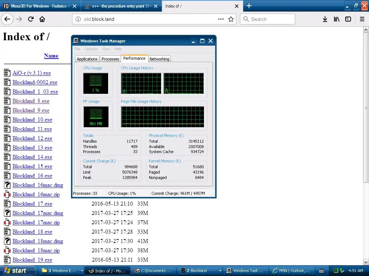The width and height of the screenshot is (369, 276).
Task: Click status bar text Processes: 33
Action: pyautogui.click(x=85, y=193)
